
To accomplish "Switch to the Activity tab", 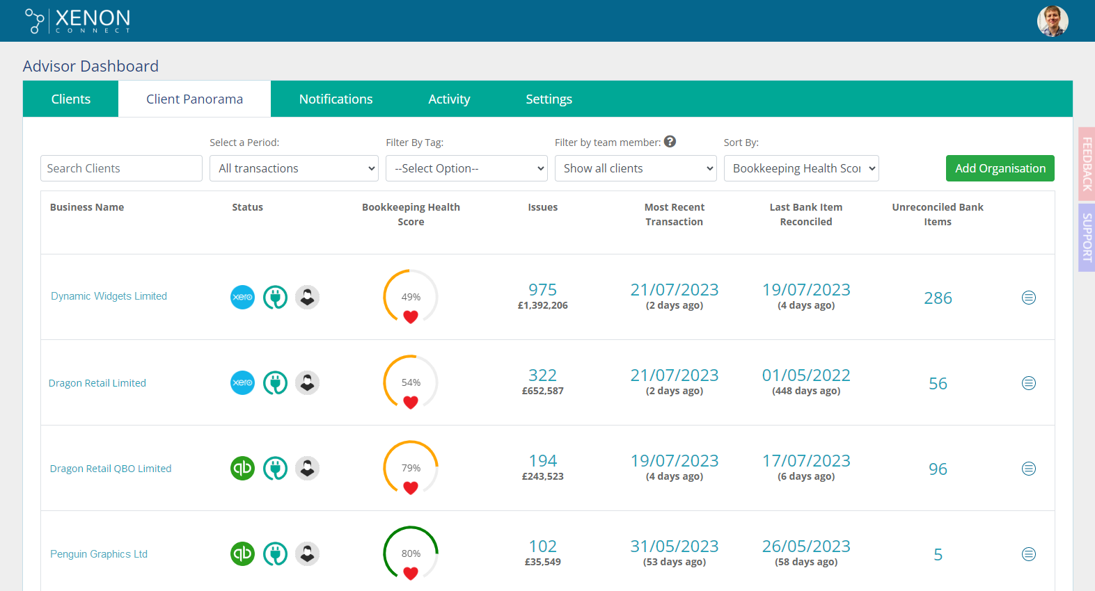I will 449,99.
